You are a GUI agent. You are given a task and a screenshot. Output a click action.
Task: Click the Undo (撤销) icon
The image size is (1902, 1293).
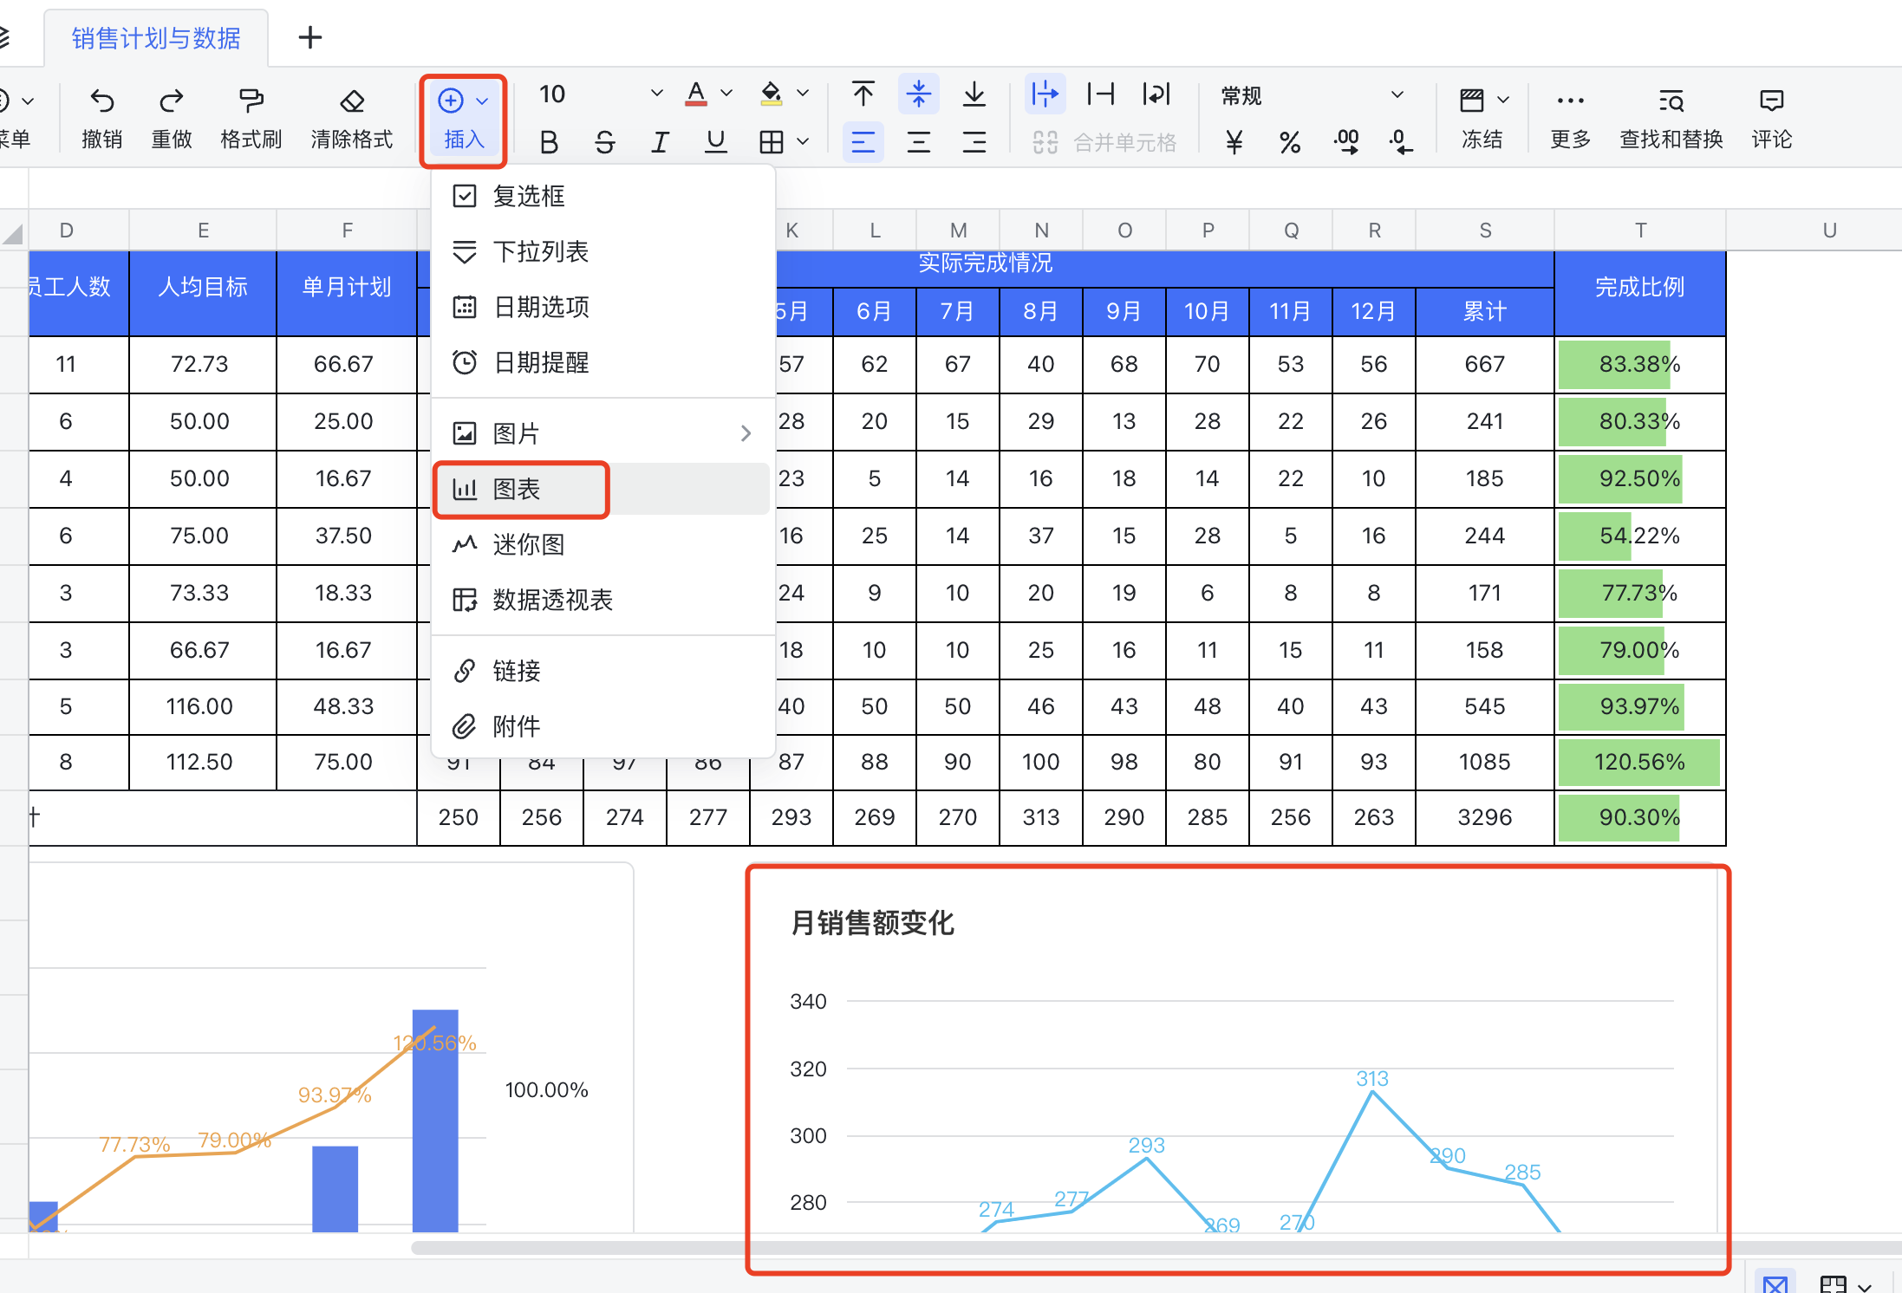101,101
